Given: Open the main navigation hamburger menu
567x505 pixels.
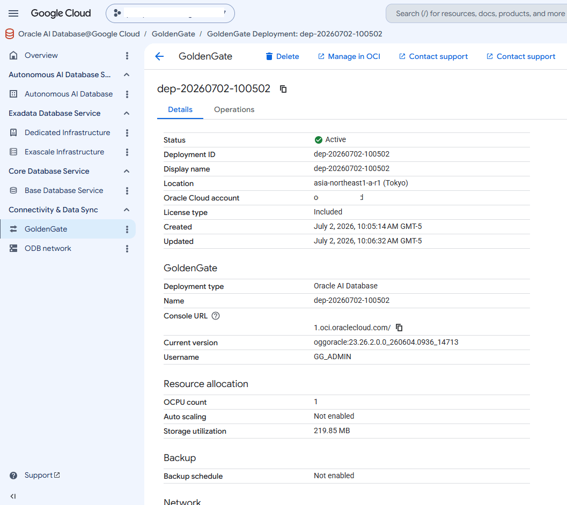Looking at the screenshot, I should point(13,13).
